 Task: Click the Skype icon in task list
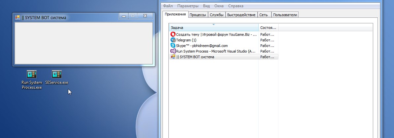[173, 45]
